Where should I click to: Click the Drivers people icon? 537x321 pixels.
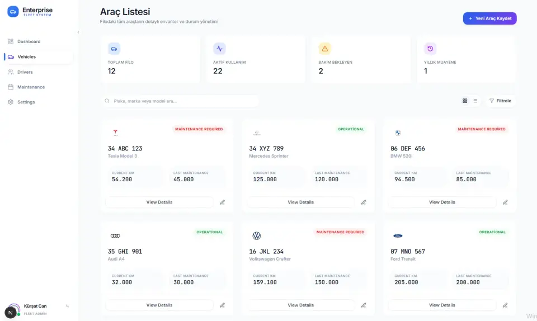click(x=11, y=72)
